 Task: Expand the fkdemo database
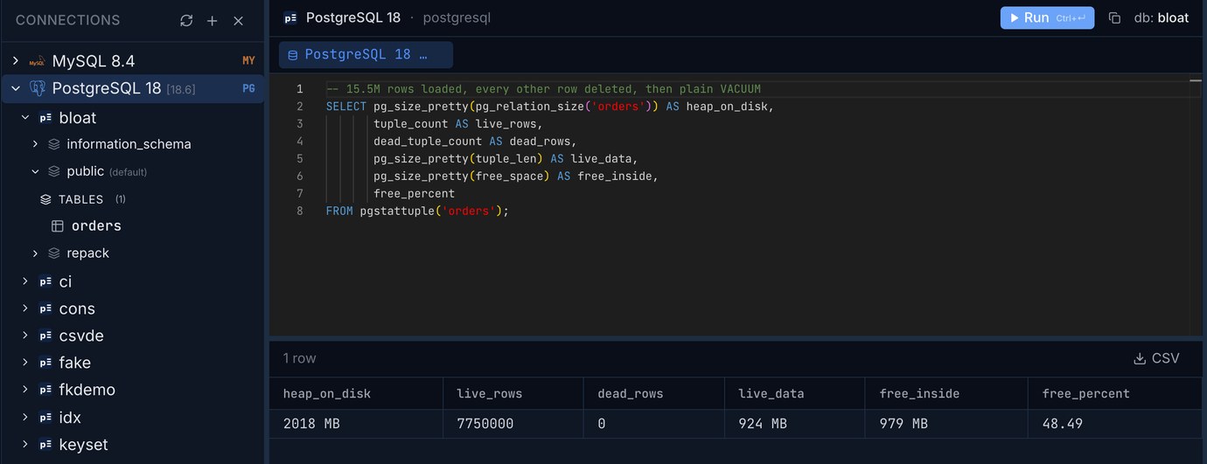24,390
